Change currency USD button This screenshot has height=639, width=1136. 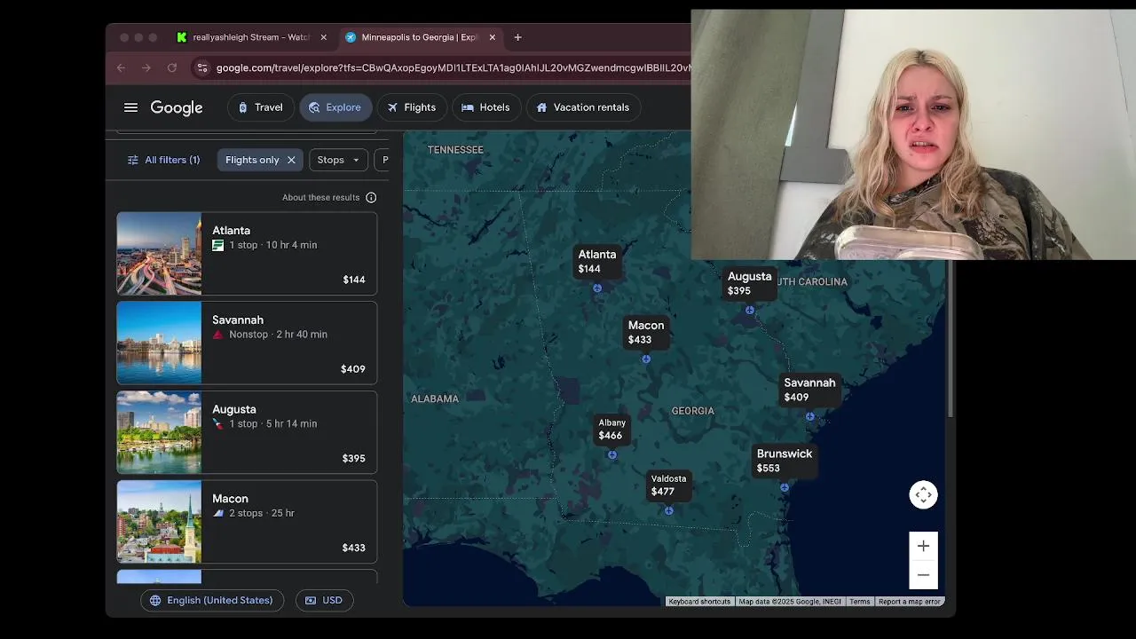(x=324, y=600)
